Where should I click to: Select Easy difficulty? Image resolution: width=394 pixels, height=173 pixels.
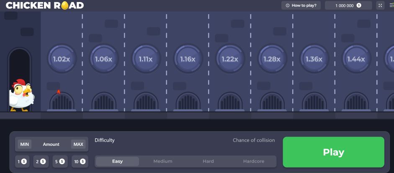117,161
